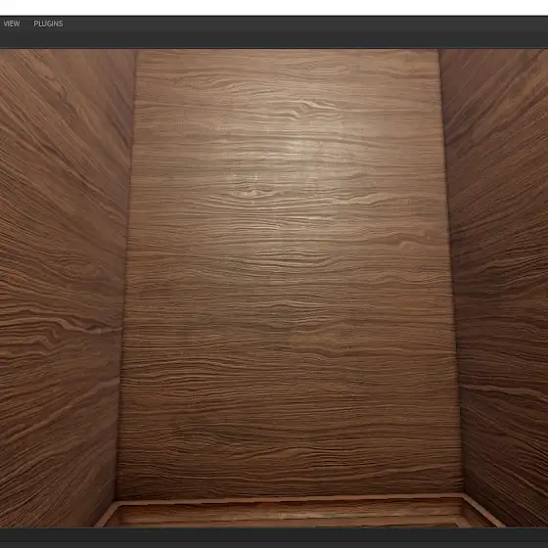Click the seam between right wall and back wall
Image resolution: width=548 pixels, height=548 pixels.
(451, 273)
